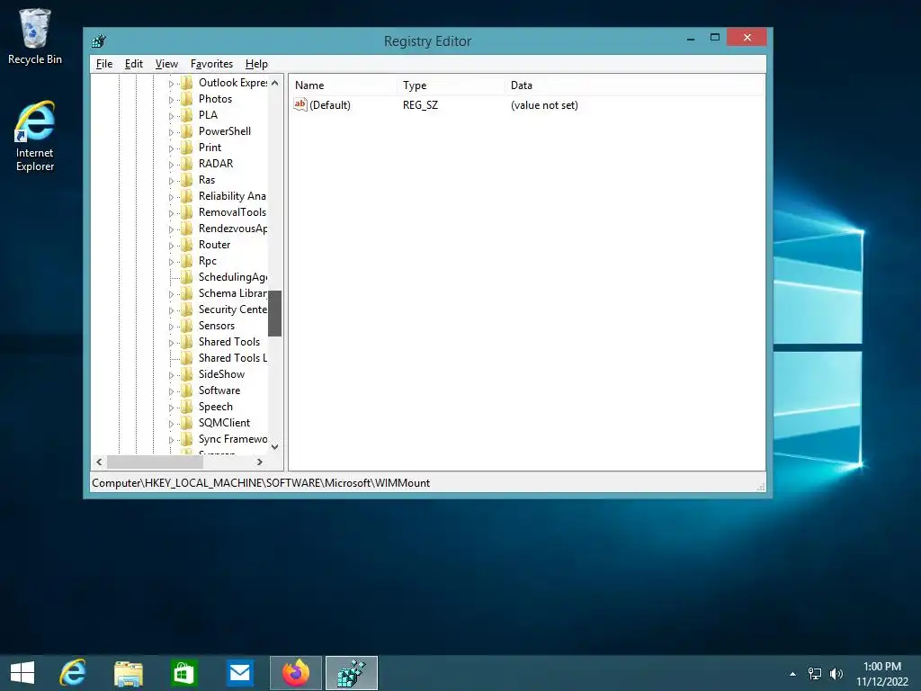This screenshot has height=691, width=921.
Task: Expand the Shared Tools key
Action: coord(172,343)
